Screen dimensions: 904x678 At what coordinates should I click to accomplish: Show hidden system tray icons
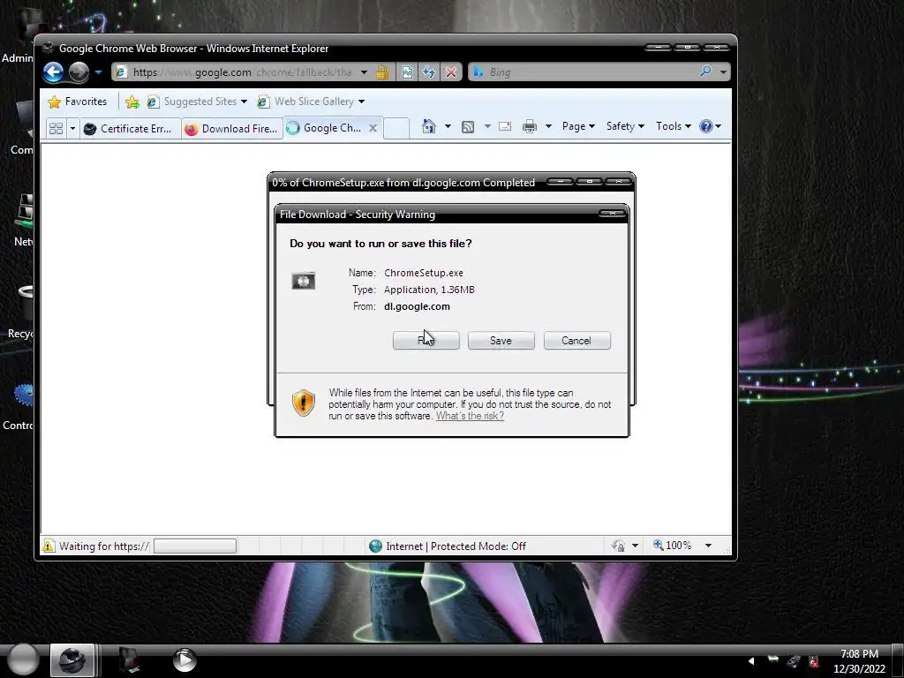click(750, 661)
